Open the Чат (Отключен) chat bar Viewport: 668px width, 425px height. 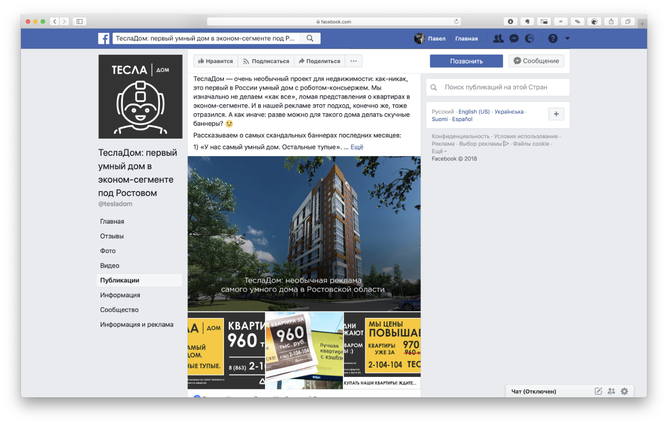[534, 391]
